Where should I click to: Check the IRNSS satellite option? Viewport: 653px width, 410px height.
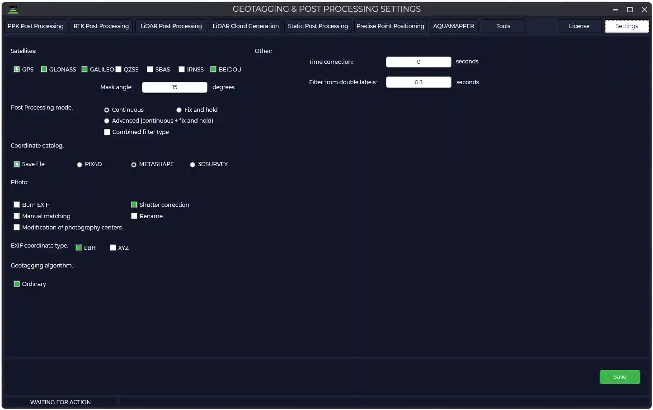pos(182,69)
